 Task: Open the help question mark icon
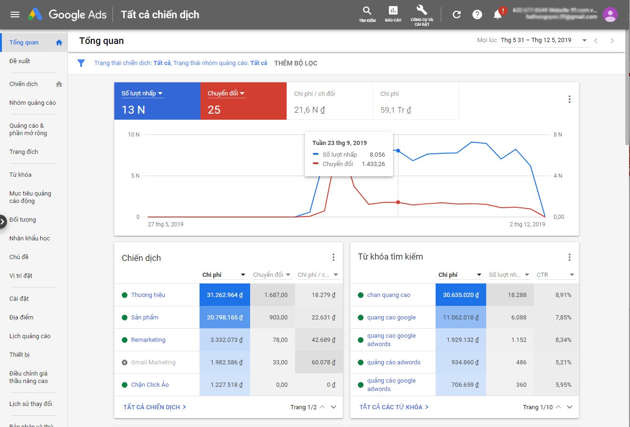(477, 14)
